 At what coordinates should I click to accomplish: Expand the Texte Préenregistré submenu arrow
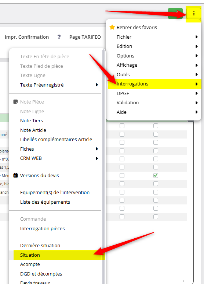click(x=97, y=85)
